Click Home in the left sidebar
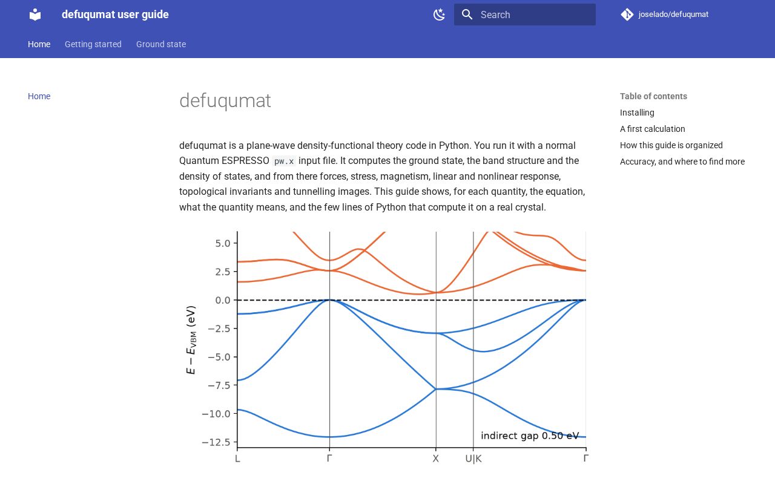Viewport: 775px width, 484px height. tap(39, 96)
